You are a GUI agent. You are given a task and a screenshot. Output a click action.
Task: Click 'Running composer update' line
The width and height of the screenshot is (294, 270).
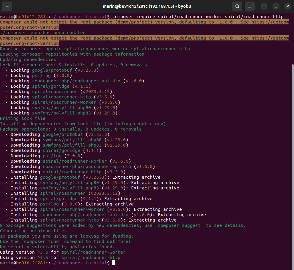click(95, 49)
